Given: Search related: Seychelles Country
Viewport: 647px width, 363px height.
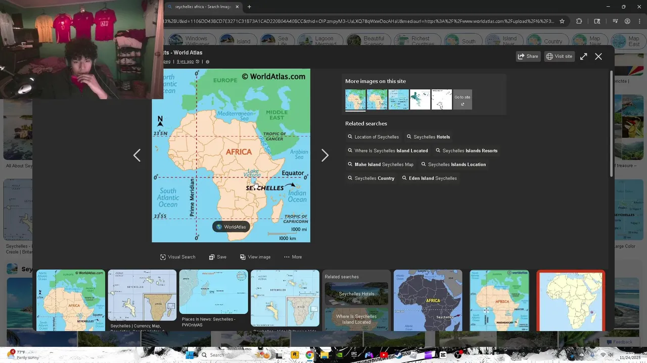Looking at the screenshot, I should 371,178.
